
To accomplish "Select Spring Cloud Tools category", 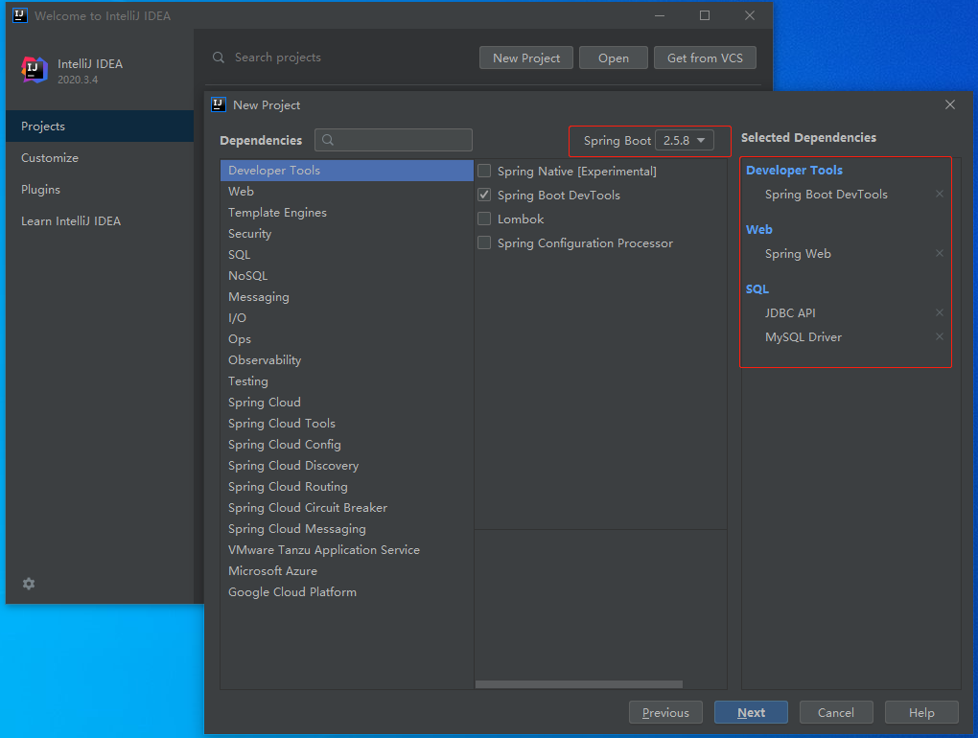I will pos(347,424).
